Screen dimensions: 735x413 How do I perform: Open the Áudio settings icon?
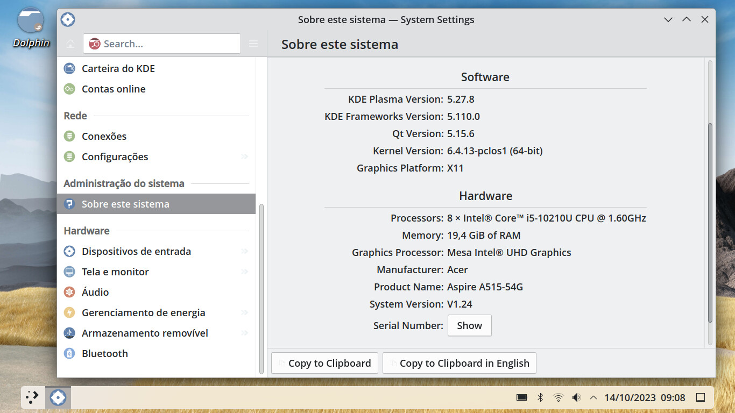pos(69,293)
